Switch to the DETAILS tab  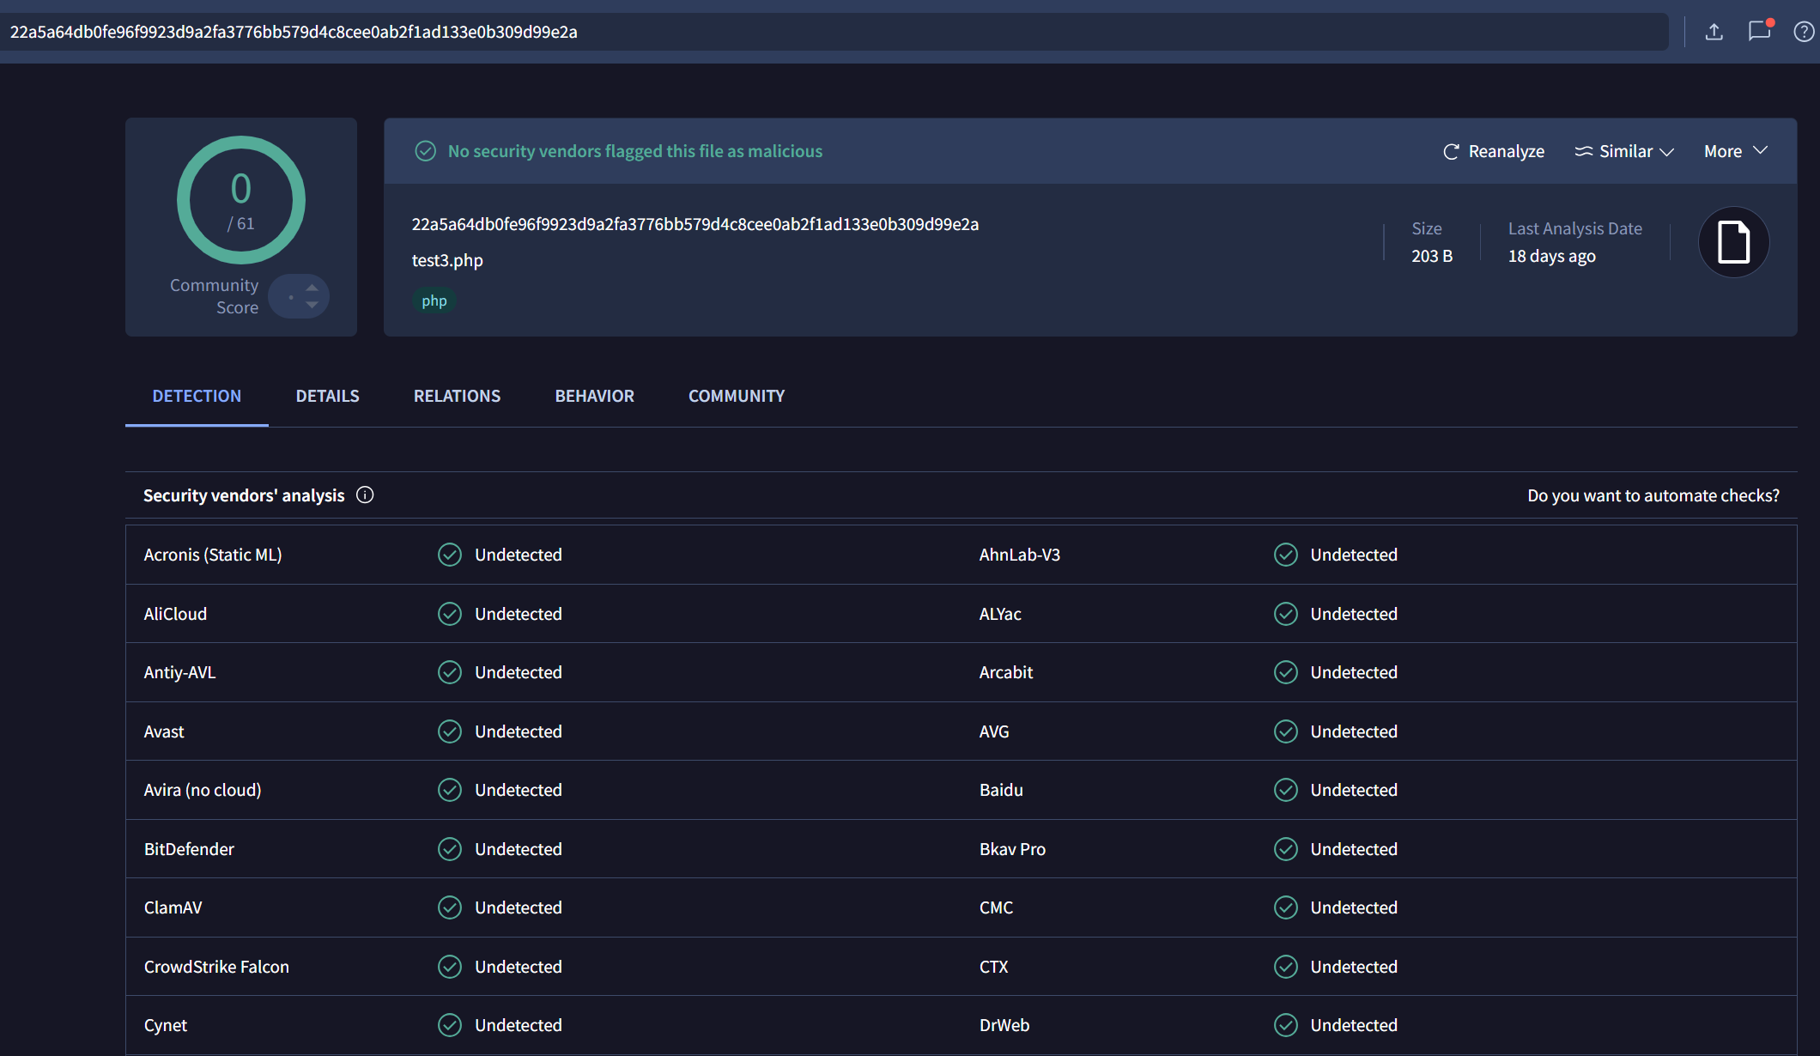(327, 396)
